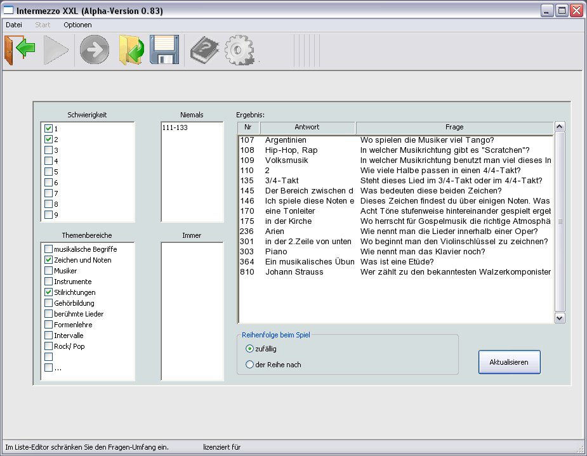Image resolution: width=587 pixels, height=456 pixels.
Task: Open the help book icon with question mark
Action: tap(204, 49)
